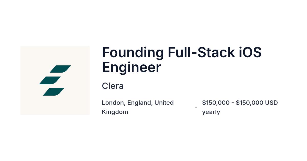Open the Clera company name link

113,86
